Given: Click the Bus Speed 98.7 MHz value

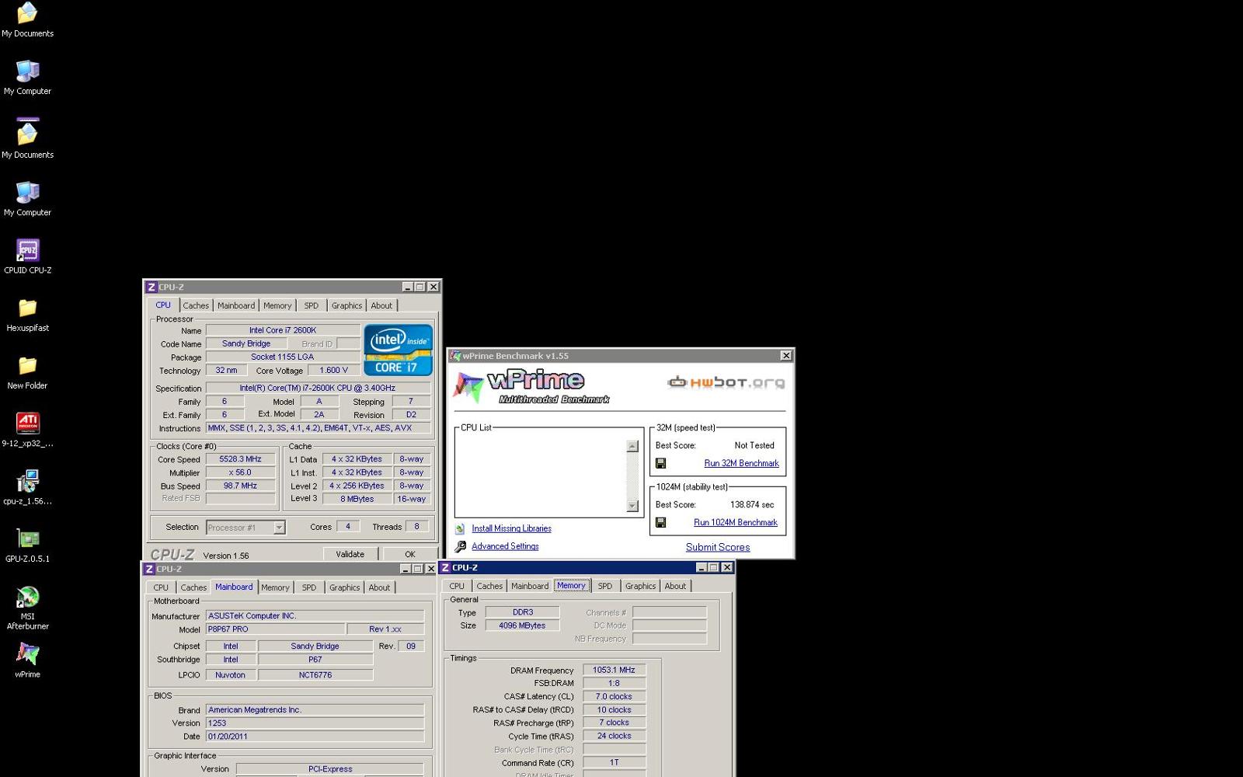Looking at the screenshot, I should (240, 486).
